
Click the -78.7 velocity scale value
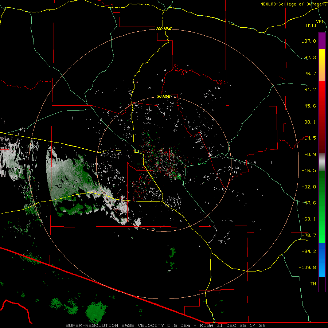309,235
